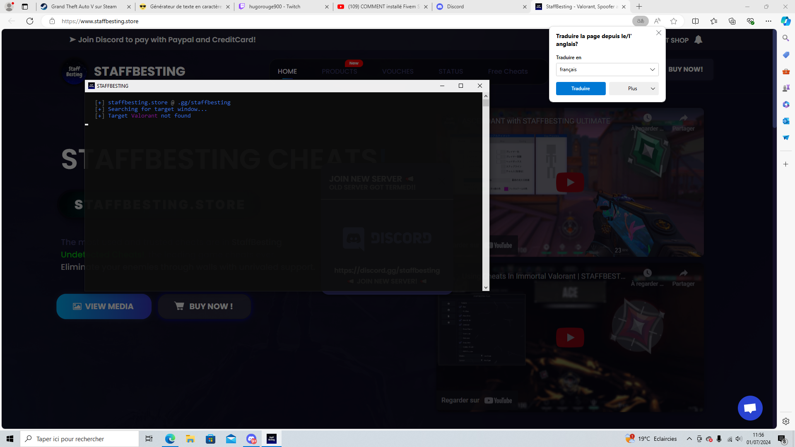
Task: Open the Free Cheats nav item
Action: point(508,72)
